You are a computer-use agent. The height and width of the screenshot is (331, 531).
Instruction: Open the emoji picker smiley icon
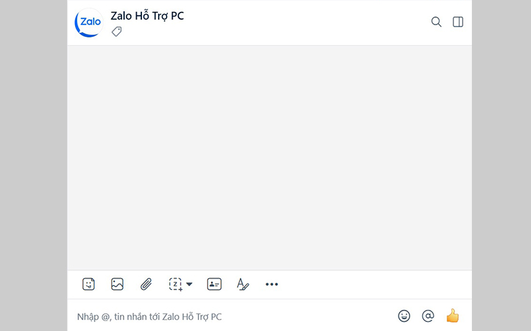point(404,316)
